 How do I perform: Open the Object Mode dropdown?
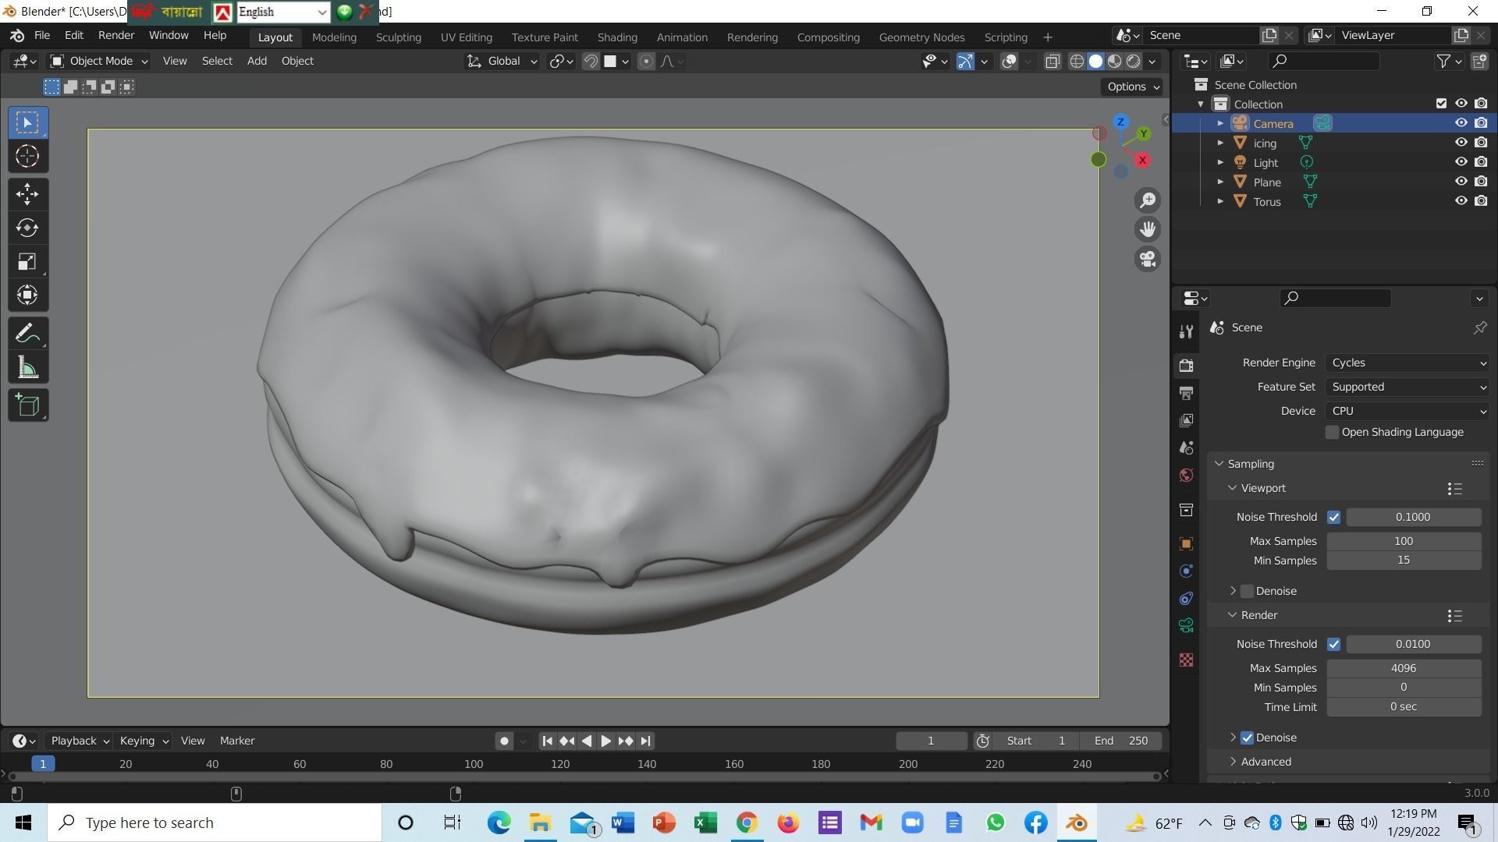(99, 61)
